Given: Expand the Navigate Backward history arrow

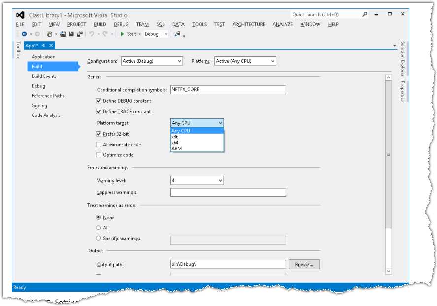Looking at the screenshot, I should pos(31,34).
